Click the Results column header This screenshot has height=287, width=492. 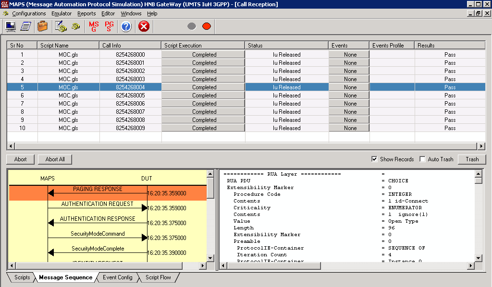coord(450,46)
